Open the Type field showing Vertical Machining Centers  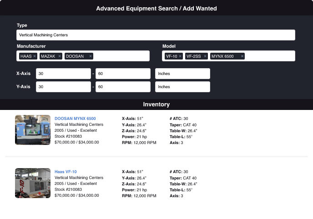coord(156,35)
